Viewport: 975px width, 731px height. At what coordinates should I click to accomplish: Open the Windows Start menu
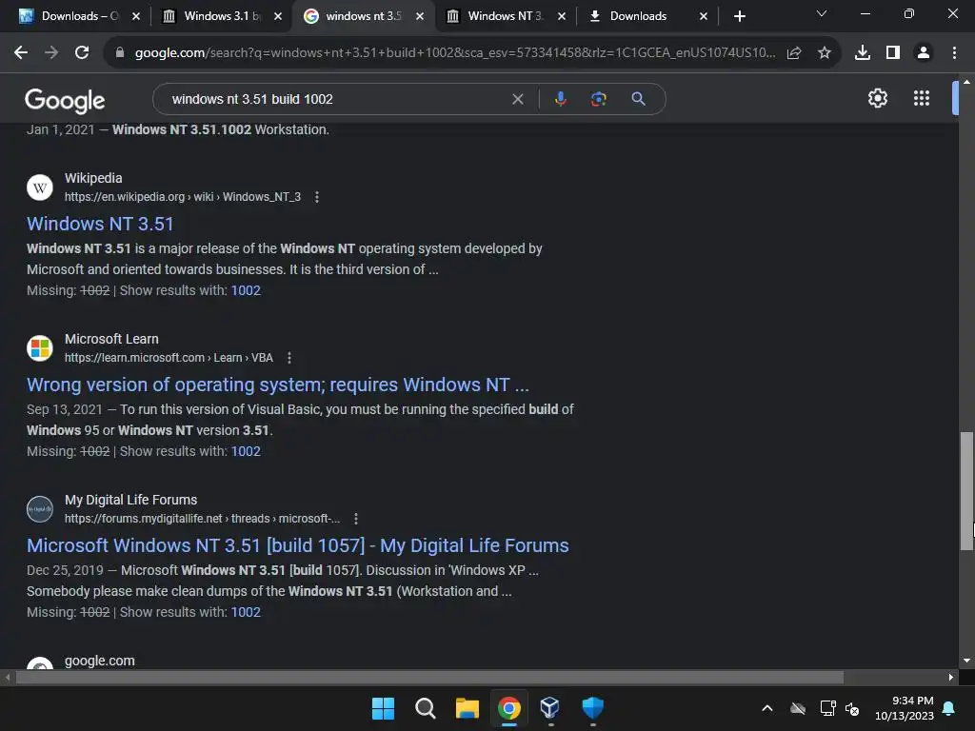tap(383, 708)
